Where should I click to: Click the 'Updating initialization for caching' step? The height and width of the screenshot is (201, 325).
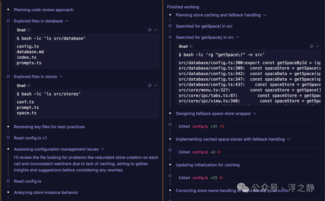point(208,165)
